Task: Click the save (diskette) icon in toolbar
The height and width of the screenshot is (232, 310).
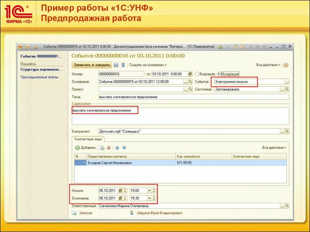Action: point(116,65)
